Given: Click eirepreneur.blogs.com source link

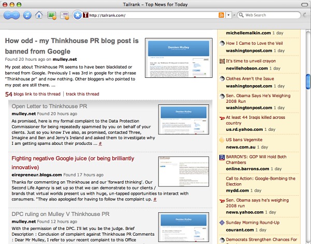Looking at the screenshot, I should pyautogui.click(x=37, y=175).
